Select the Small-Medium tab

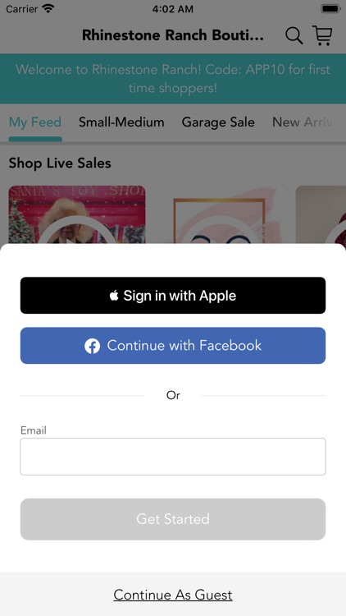(x=121, y=122)
